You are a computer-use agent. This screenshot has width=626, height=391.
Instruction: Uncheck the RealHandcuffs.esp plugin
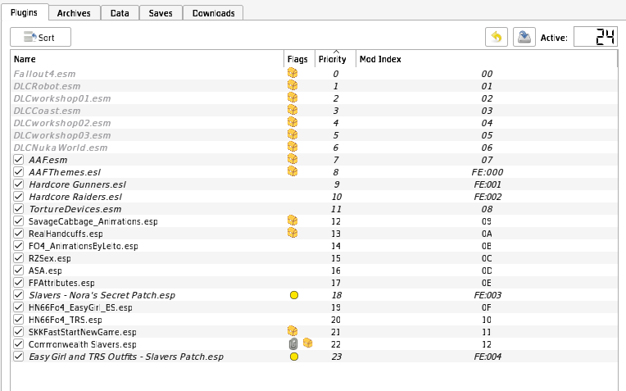point(18,234)
